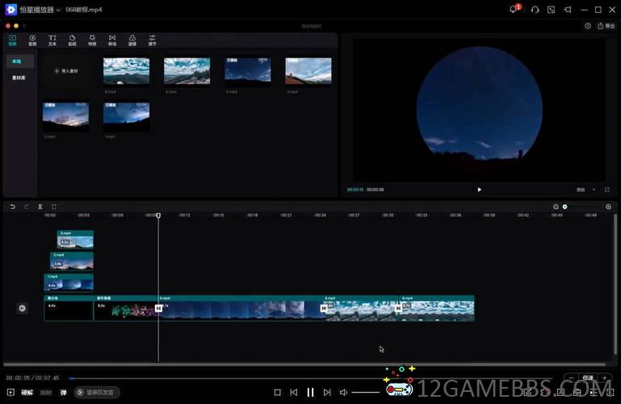Click the split clip tool in timeline toolbar
This screenshot has width=621, height=404.
tap(40, 207)
